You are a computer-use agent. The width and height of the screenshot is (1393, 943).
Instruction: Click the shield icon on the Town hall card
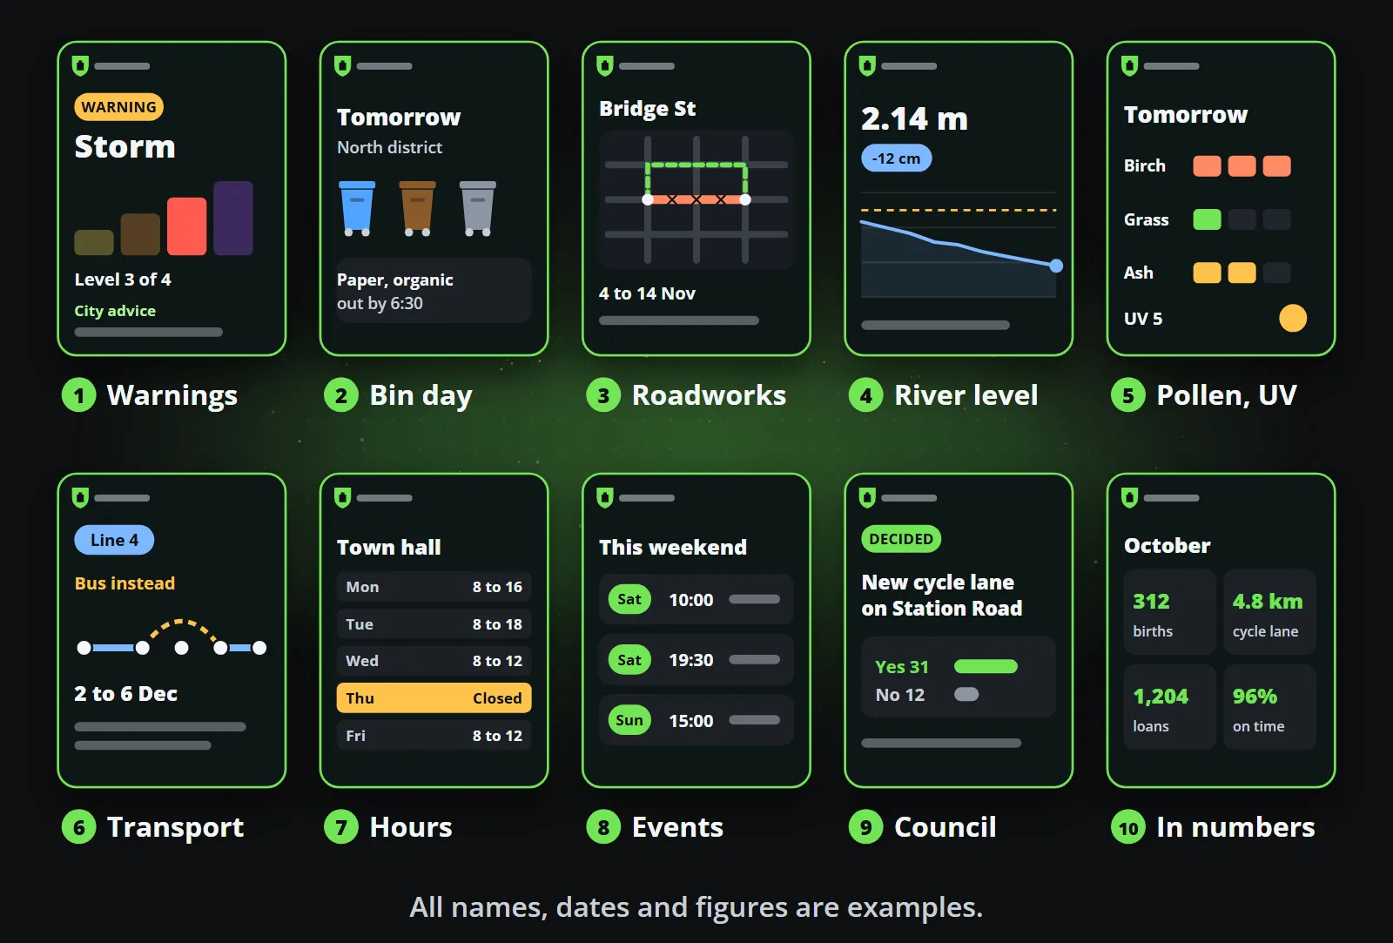point(342,497)
